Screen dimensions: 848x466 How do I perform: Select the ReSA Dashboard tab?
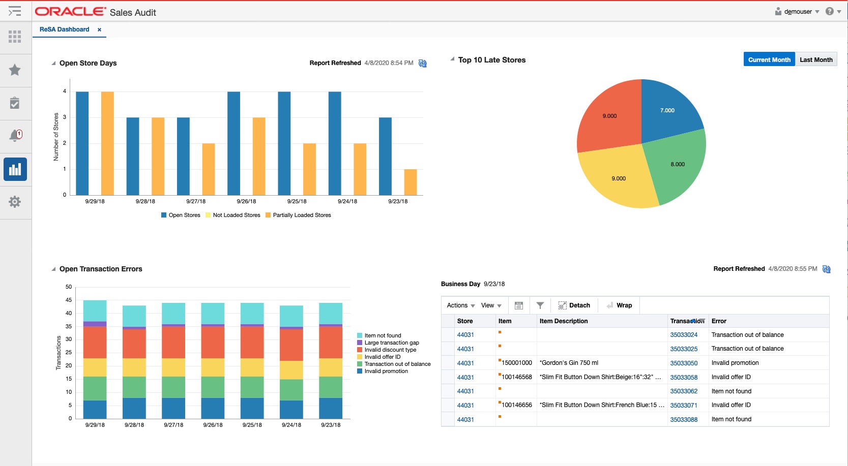(65, 29)
